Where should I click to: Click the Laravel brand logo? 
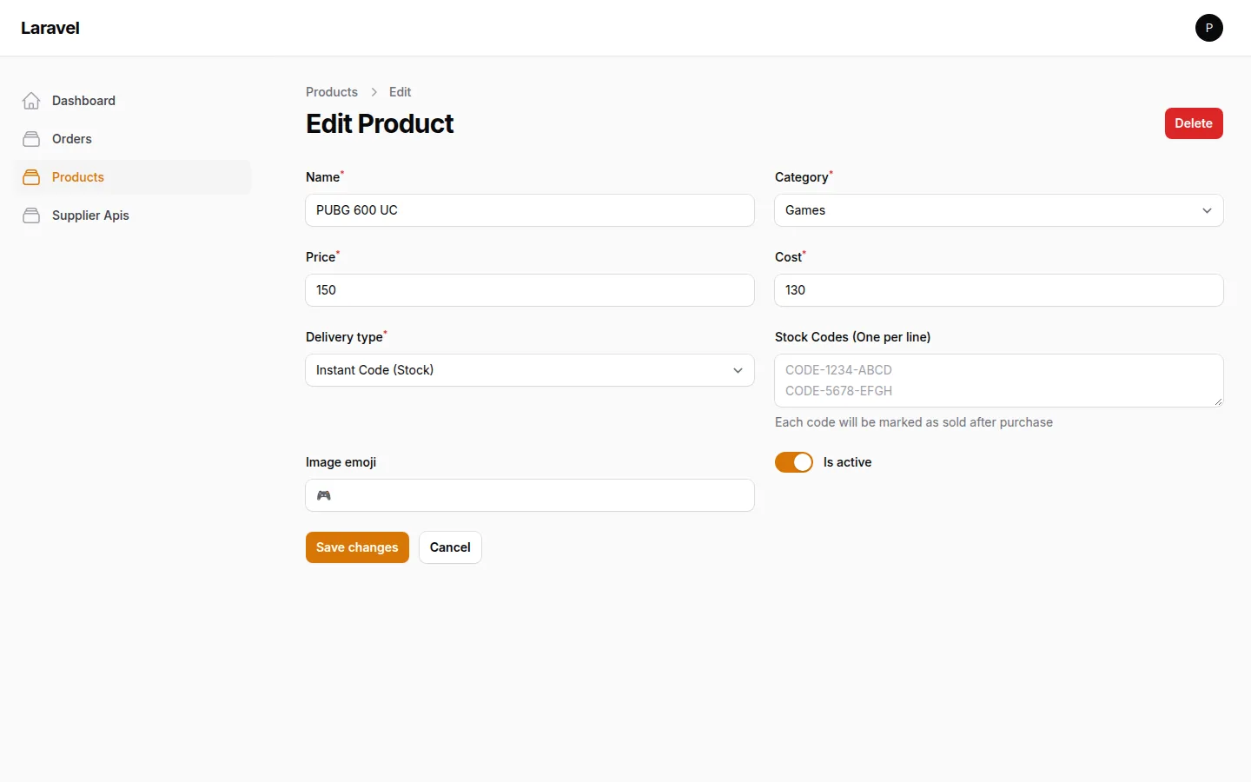(x=50, y=28)
